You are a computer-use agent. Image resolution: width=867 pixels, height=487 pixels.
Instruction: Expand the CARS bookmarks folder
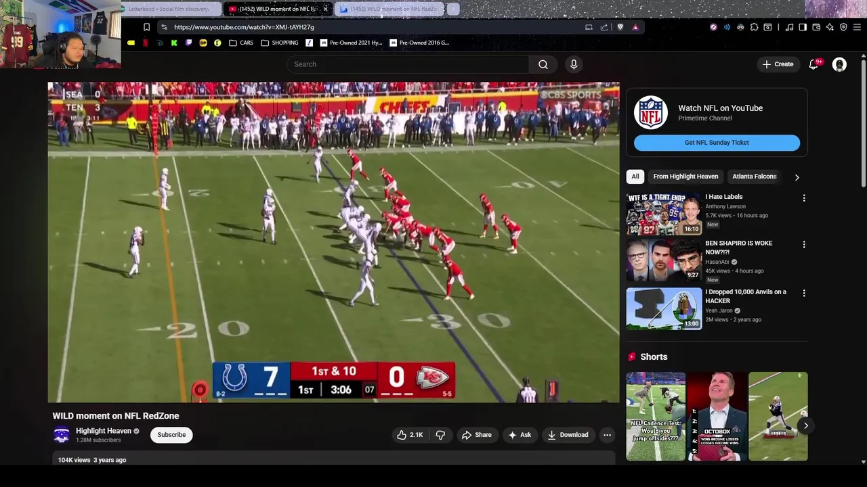point(241,43)
